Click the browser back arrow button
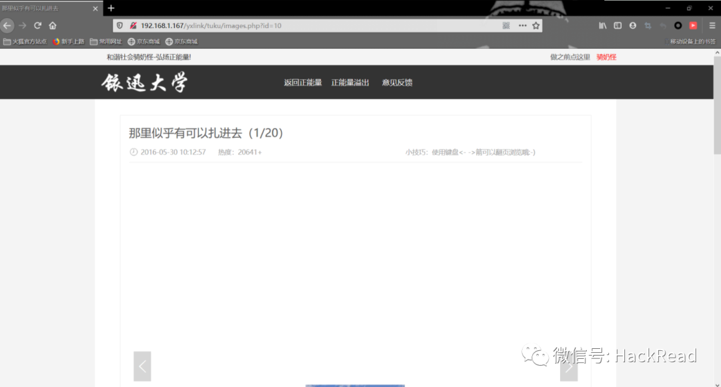The width and height of the screenshot is (721, 387). [x=7, y=25]
